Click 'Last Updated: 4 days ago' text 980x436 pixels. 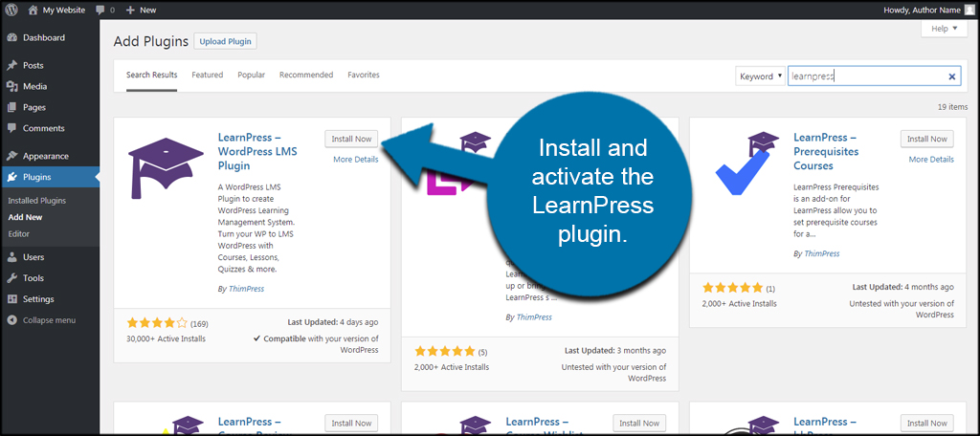332,322
